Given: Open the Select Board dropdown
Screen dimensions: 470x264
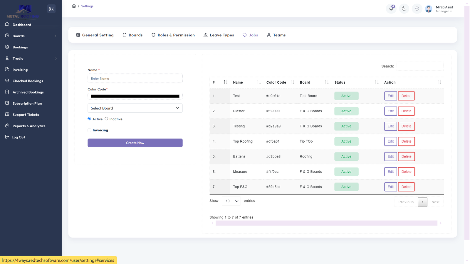Looking at the screenshot, I should point(135,108).
